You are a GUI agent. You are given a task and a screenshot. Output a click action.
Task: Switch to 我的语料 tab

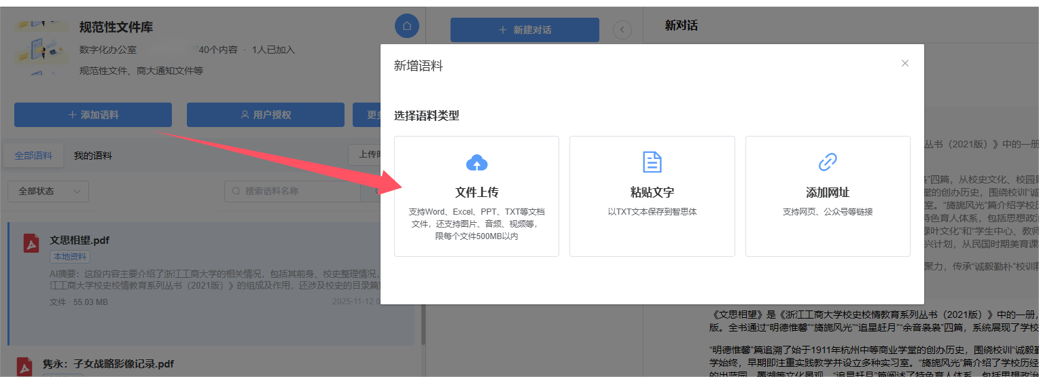coord(93,156)
